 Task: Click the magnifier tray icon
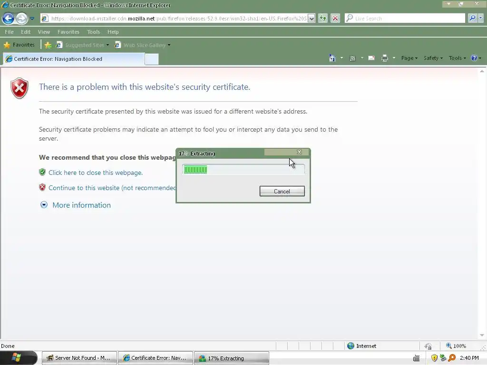[452, 358]
